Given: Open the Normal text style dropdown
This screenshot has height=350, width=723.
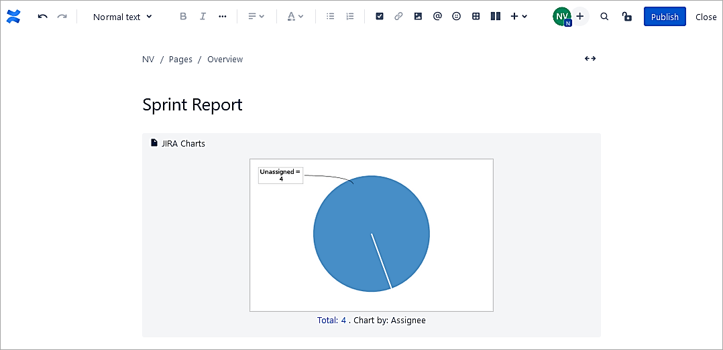Looking at the screenshot, I should pos(123,17).
